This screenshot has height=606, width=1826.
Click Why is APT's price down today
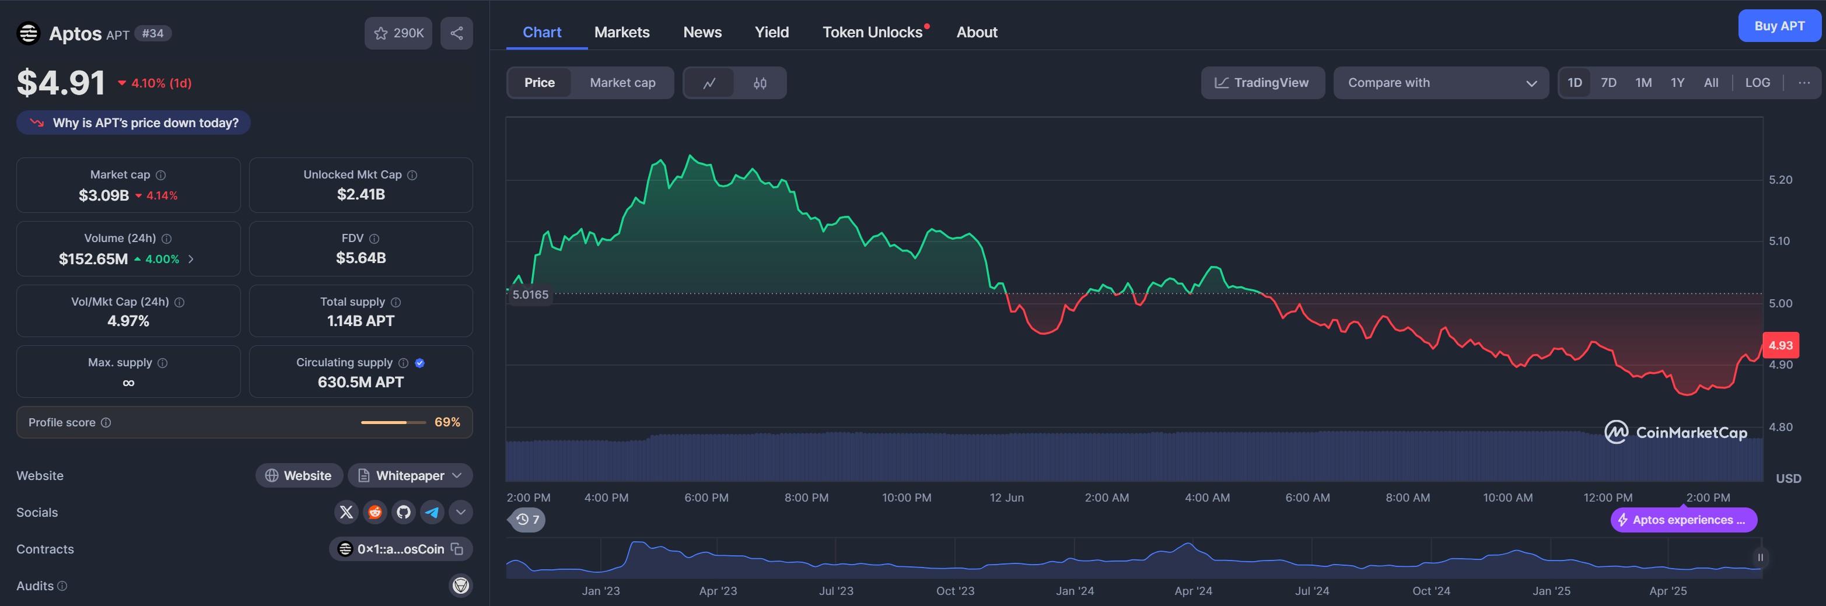pos(133,122)
